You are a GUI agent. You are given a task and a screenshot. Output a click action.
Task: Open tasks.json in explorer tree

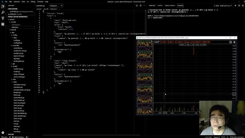[x=15, y=27]
